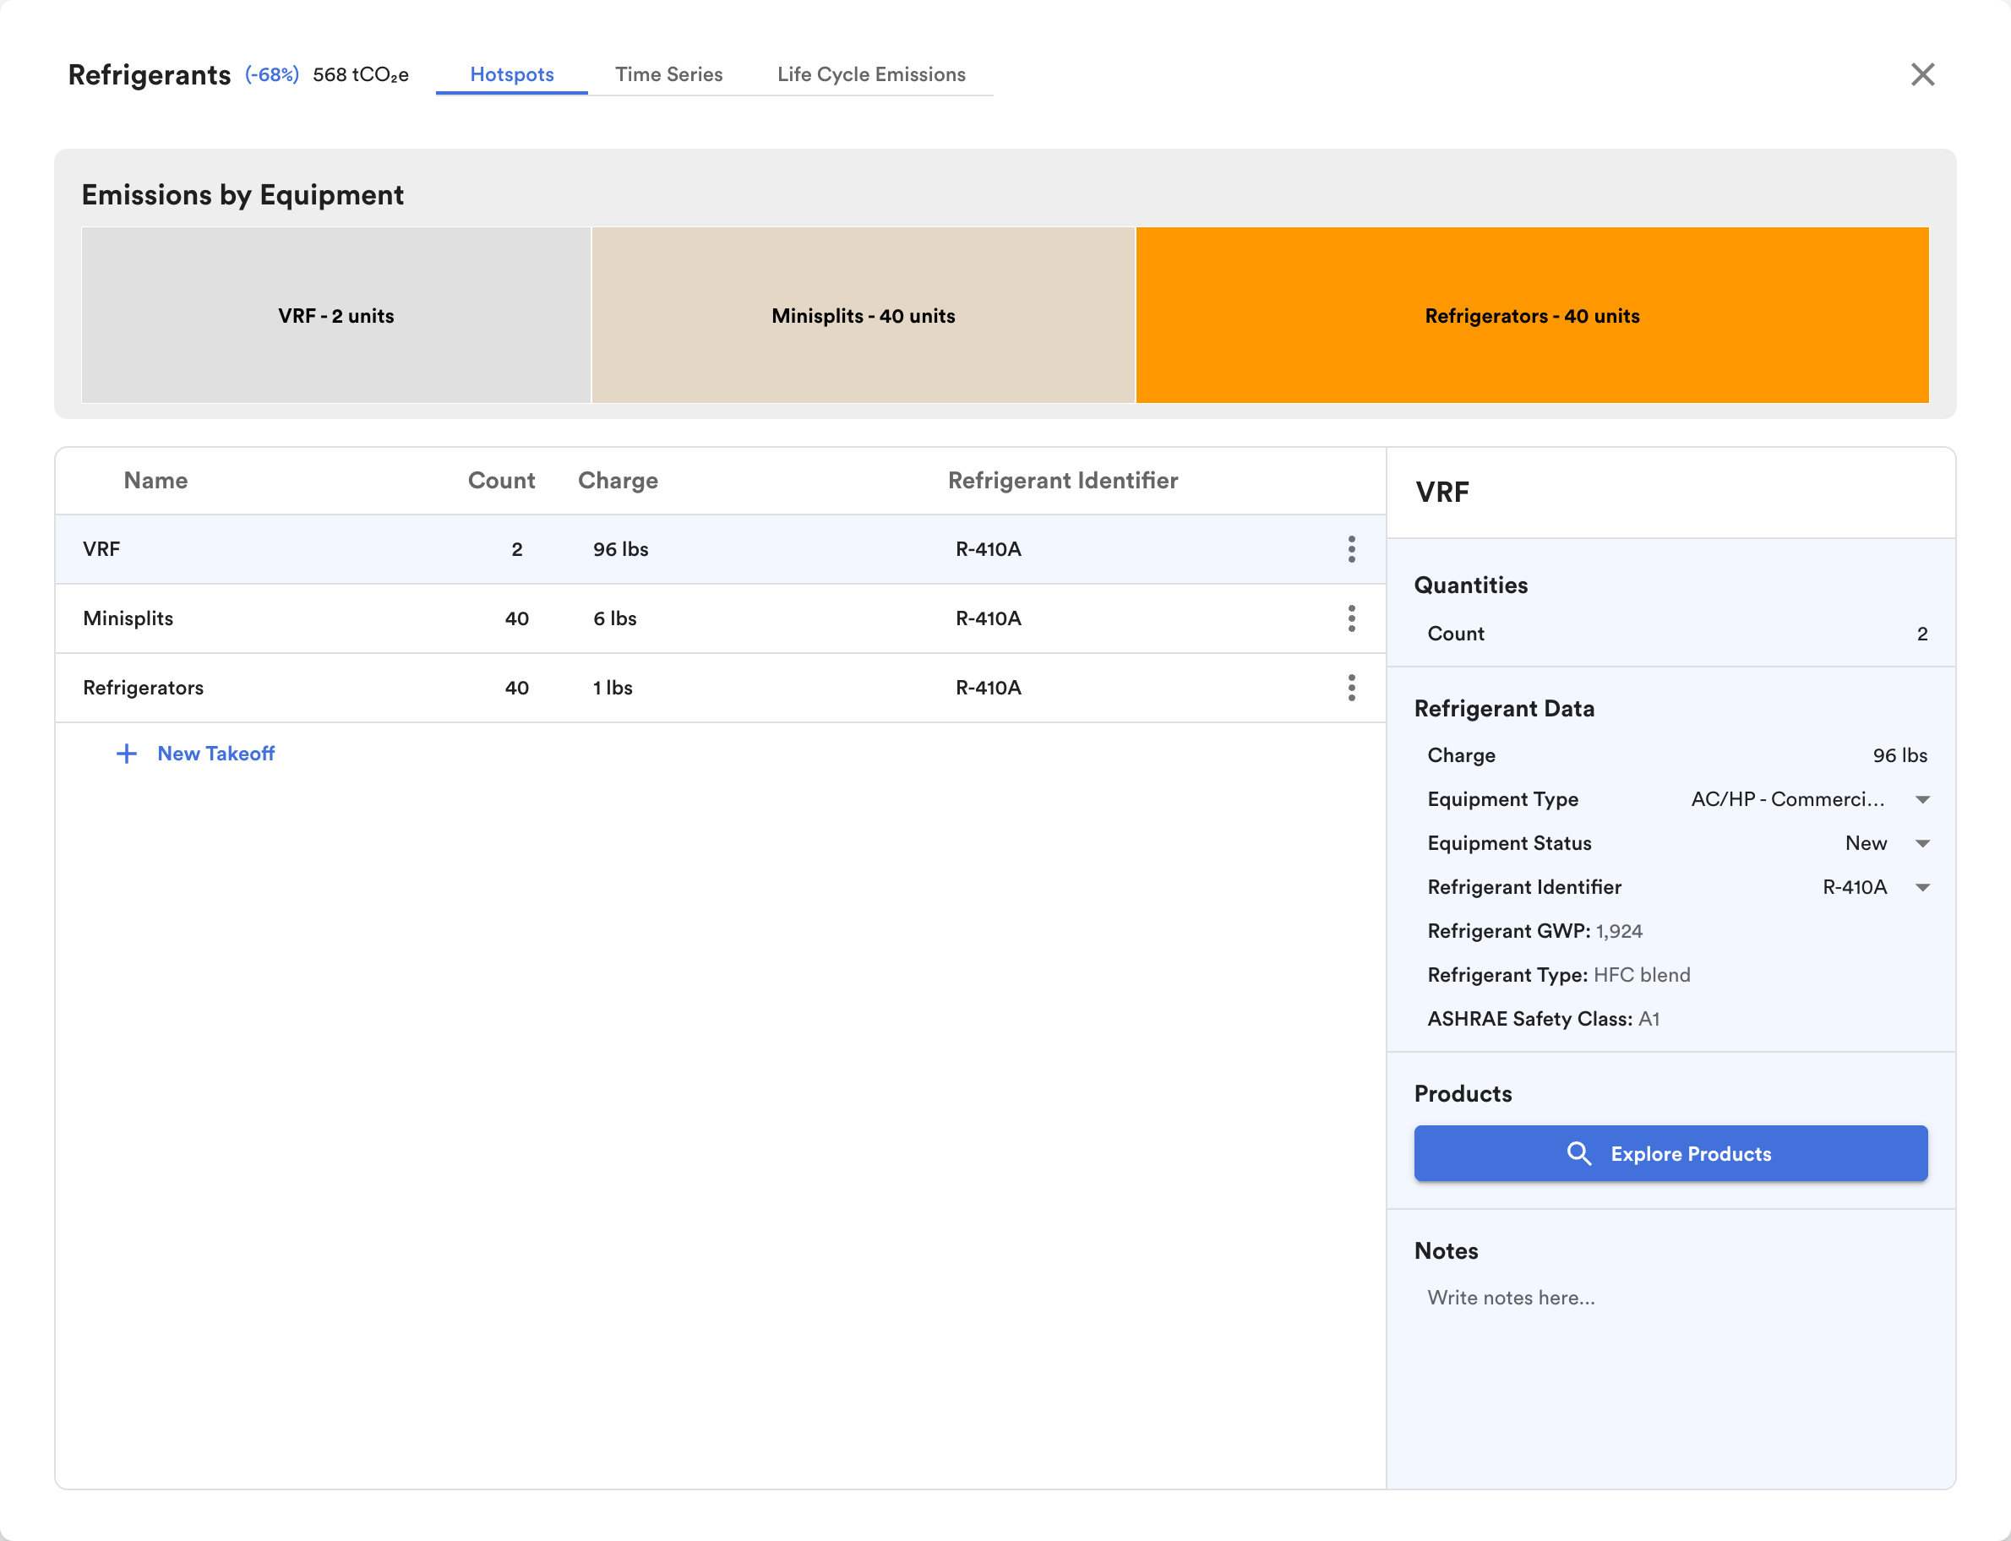Switch to the Hotspots tab
Screen dimensions: 2011x1541
tap(512, 74)
